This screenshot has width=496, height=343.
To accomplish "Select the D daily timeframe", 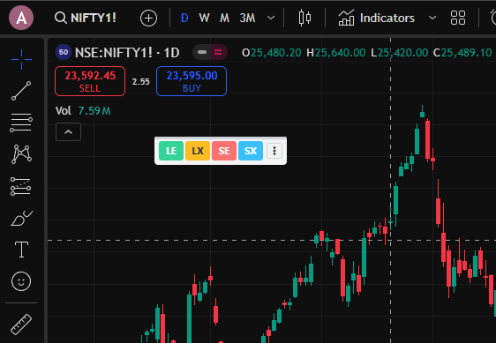I will click(x=184, y=18).
